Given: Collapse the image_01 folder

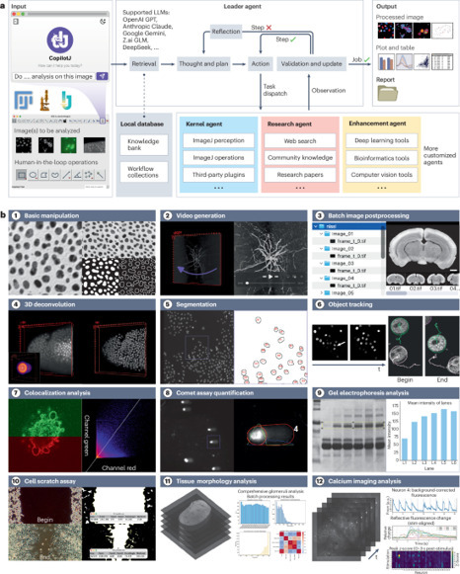Looking at the screenshot, I should [x=322, y=234].
